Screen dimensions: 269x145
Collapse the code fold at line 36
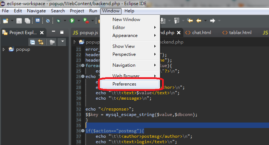pos(83,131)
